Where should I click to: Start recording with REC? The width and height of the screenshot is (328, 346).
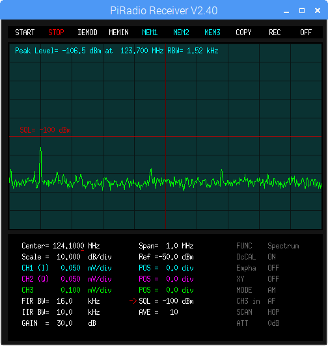pos(275,33)
